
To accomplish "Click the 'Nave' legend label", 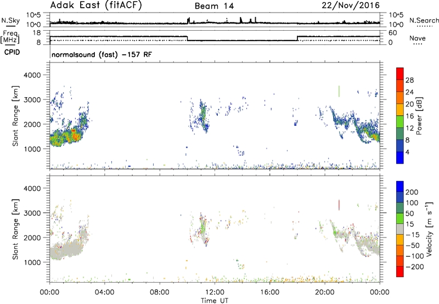I will (x=418, y=38).
